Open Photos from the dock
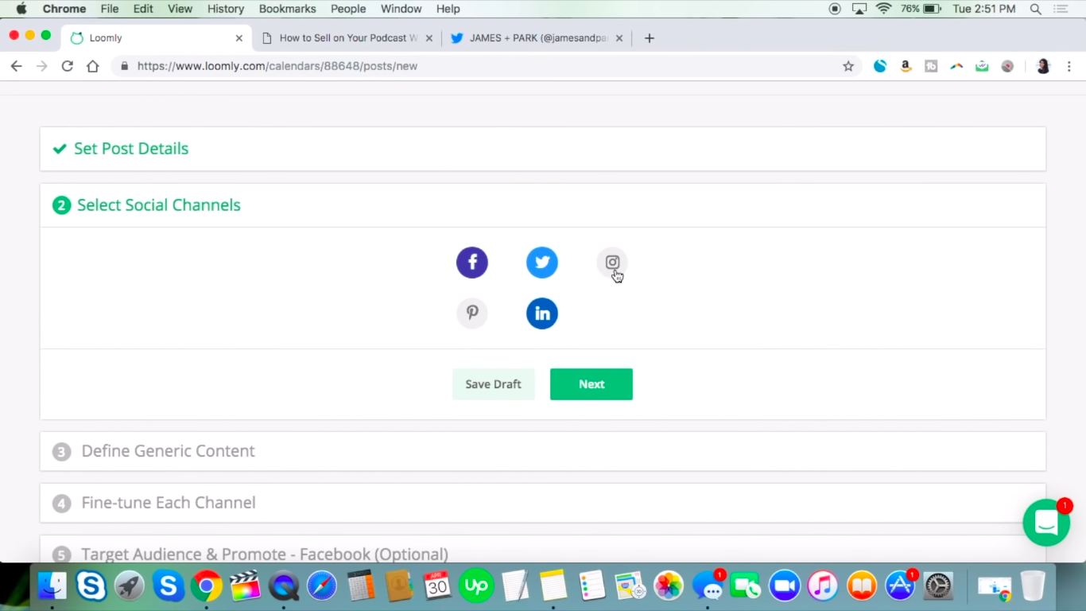Viewport: 1086px width, 611px height. [669, 586]
